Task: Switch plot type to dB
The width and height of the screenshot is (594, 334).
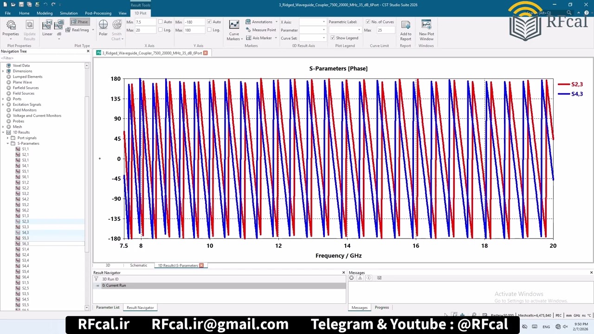Action: tap(59, 29)
